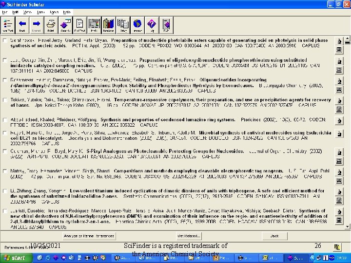Open microscope icon for S-Pixyl Analogues reference
Image resolution: width=351 pixels, height=263 pixels.
tap(339, 152)
